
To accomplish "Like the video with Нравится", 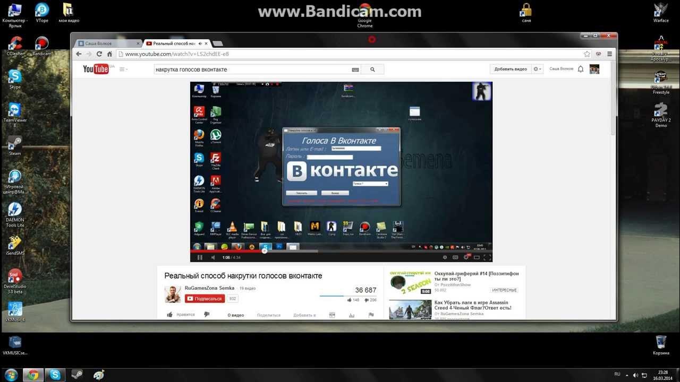I will pos(181,315).
